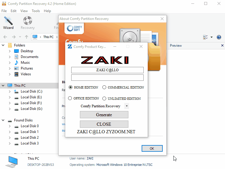Expand Local Disk 0 node
This screenshot has height=169, width=225.
pos(10,126)
